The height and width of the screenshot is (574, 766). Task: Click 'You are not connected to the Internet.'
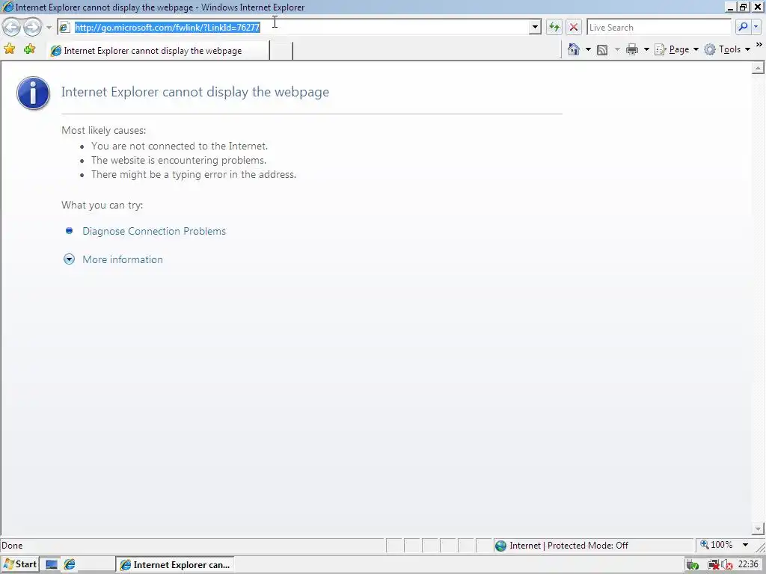click(x=180, y=146)
